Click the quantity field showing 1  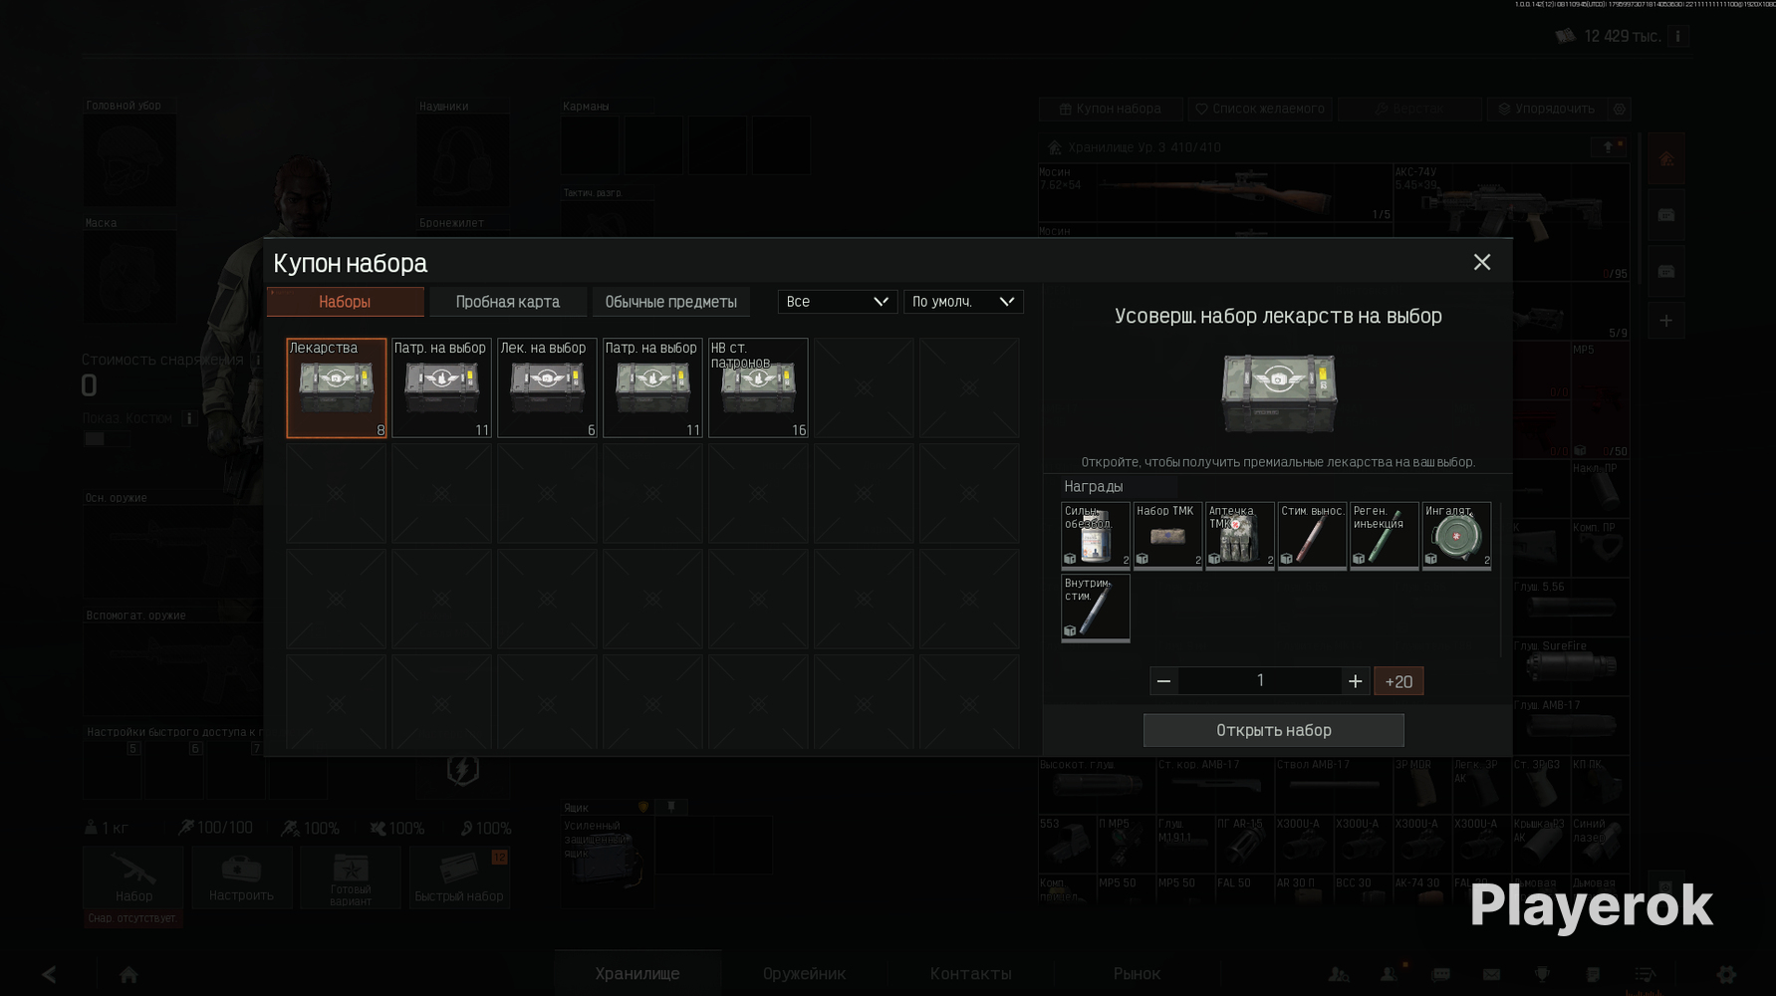point(1260,681)
